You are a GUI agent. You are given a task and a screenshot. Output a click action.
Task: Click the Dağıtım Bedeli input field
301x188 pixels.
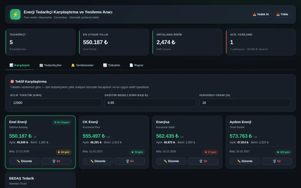pyautogui.click(x=150, y=103)
